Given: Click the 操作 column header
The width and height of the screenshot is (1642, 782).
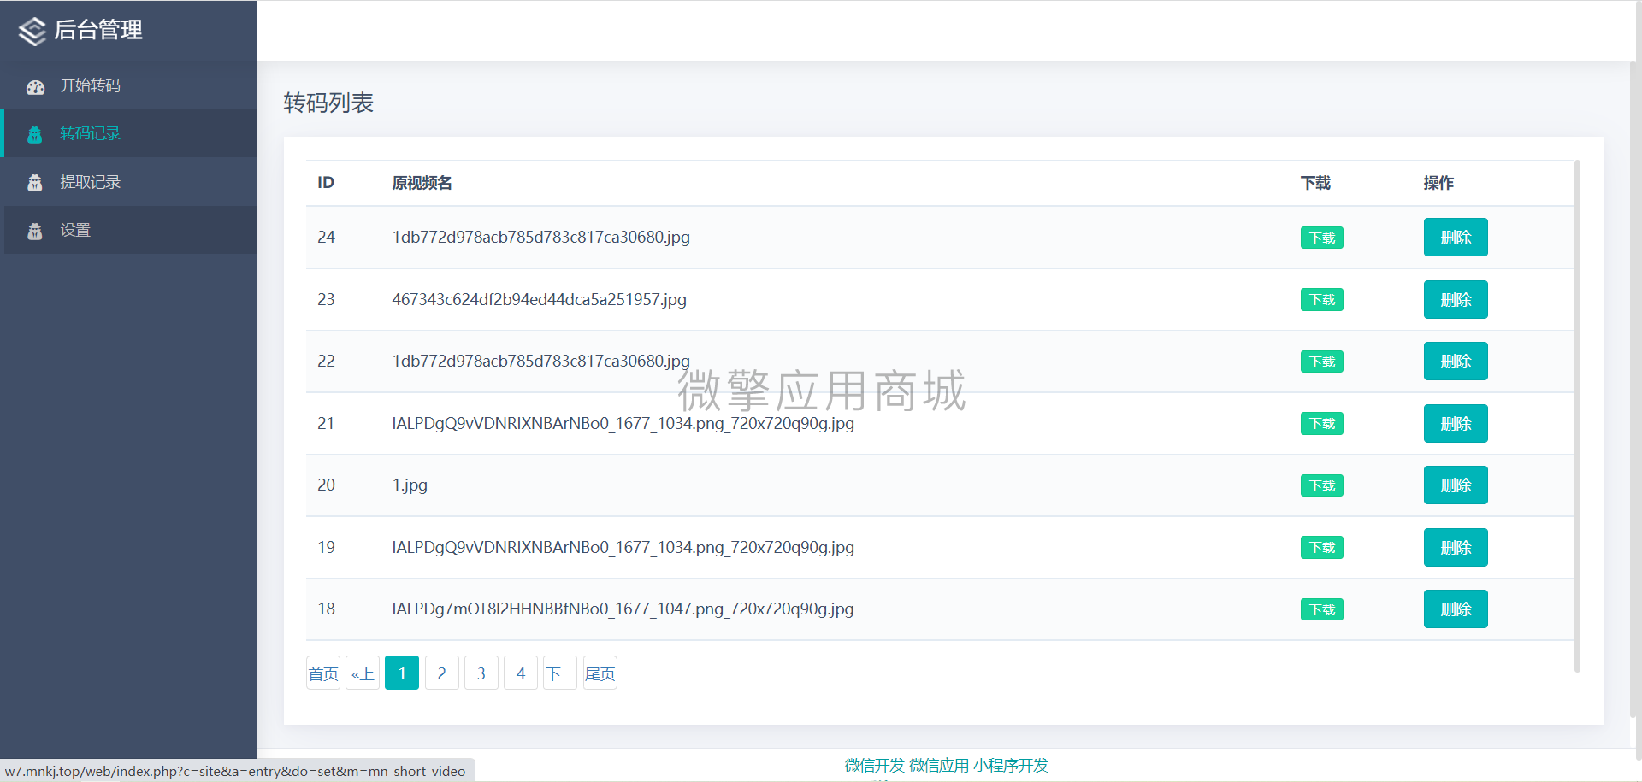Looking at the screenshot, I should pyautogui.click(x=1438, y=183).
